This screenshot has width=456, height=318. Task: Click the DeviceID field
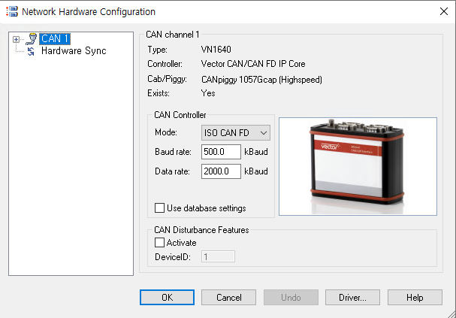[x=218, y=256]
